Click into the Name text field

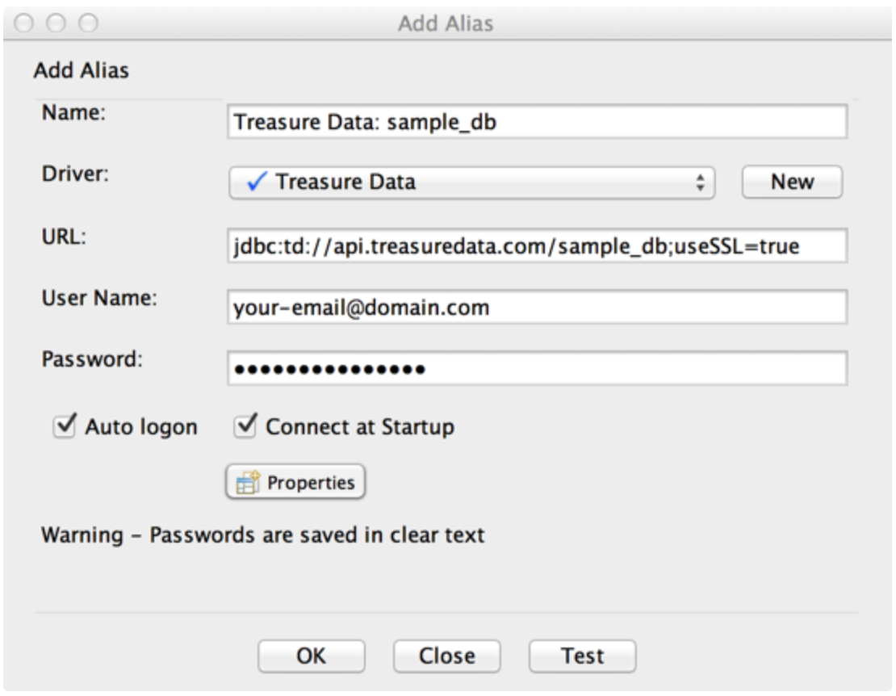pos(537,122)
